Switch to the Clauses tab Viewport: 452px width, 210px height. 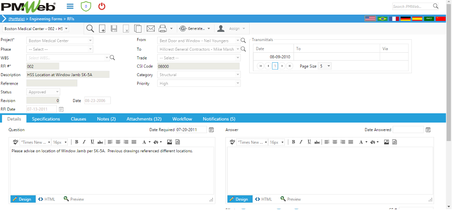(79, 119)
